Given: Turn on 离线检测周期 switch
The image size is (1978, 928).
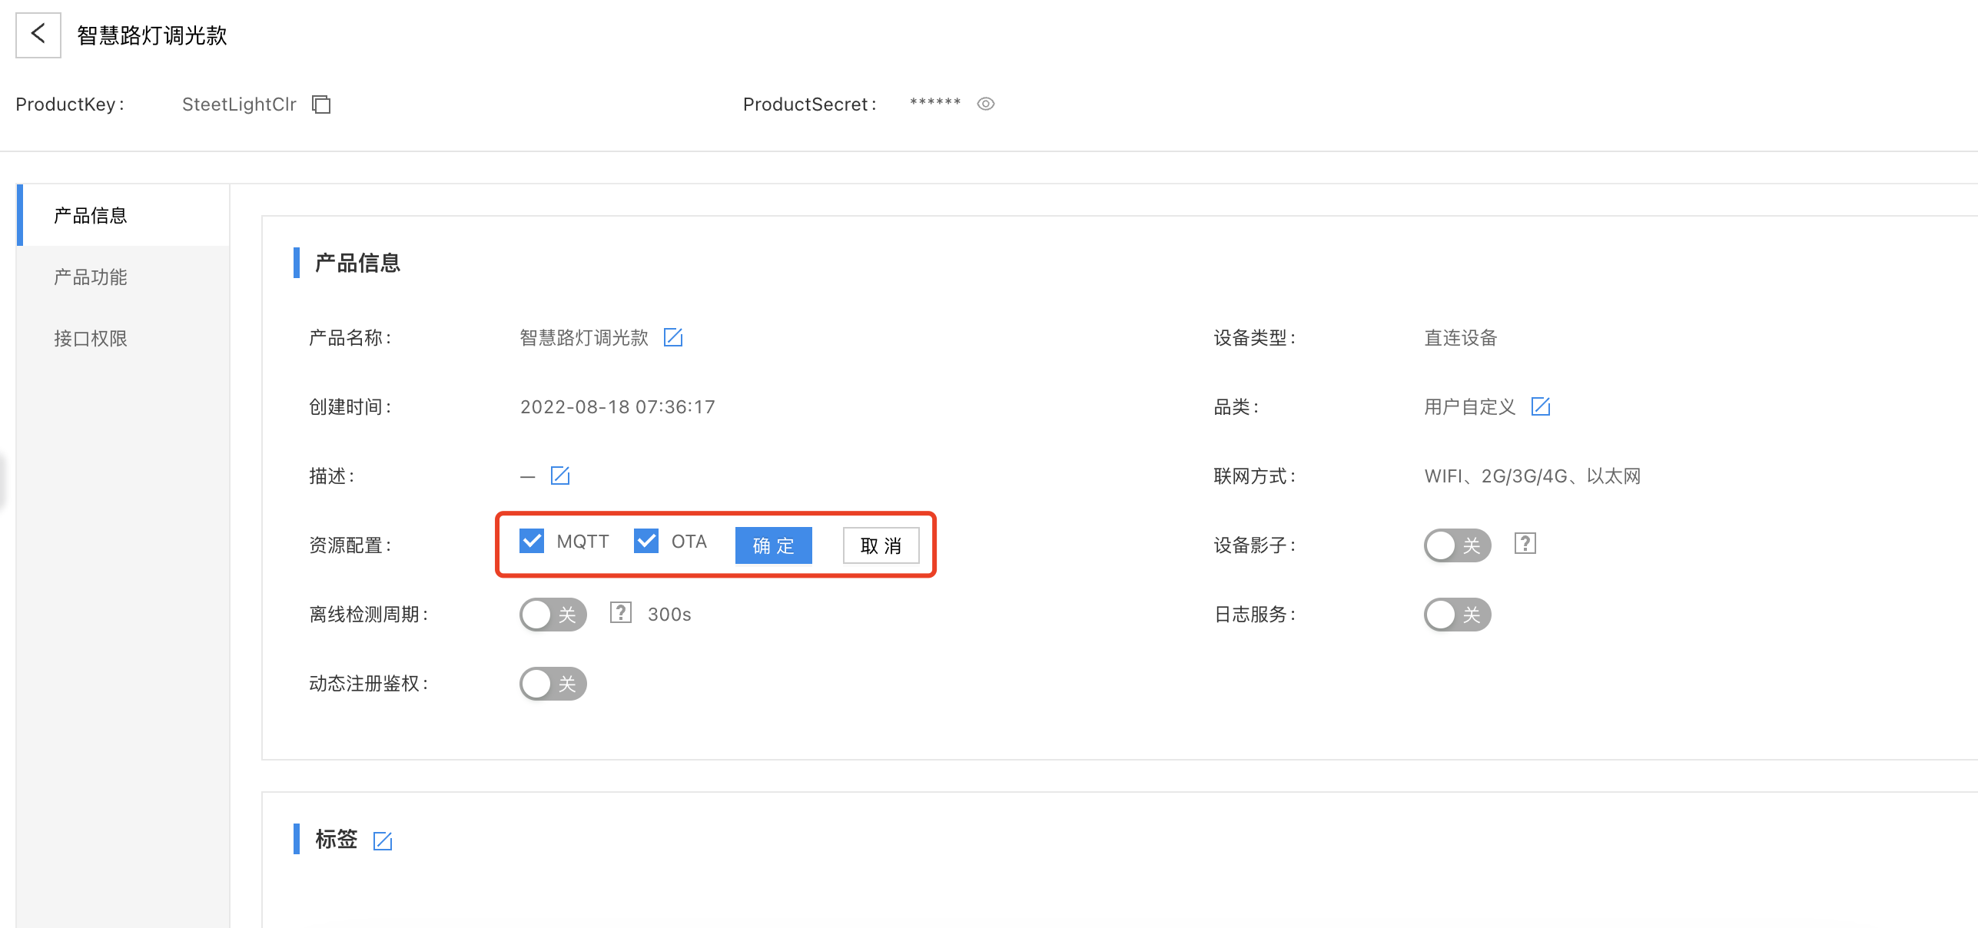Looking at the screenshot, I should [553, 615].
